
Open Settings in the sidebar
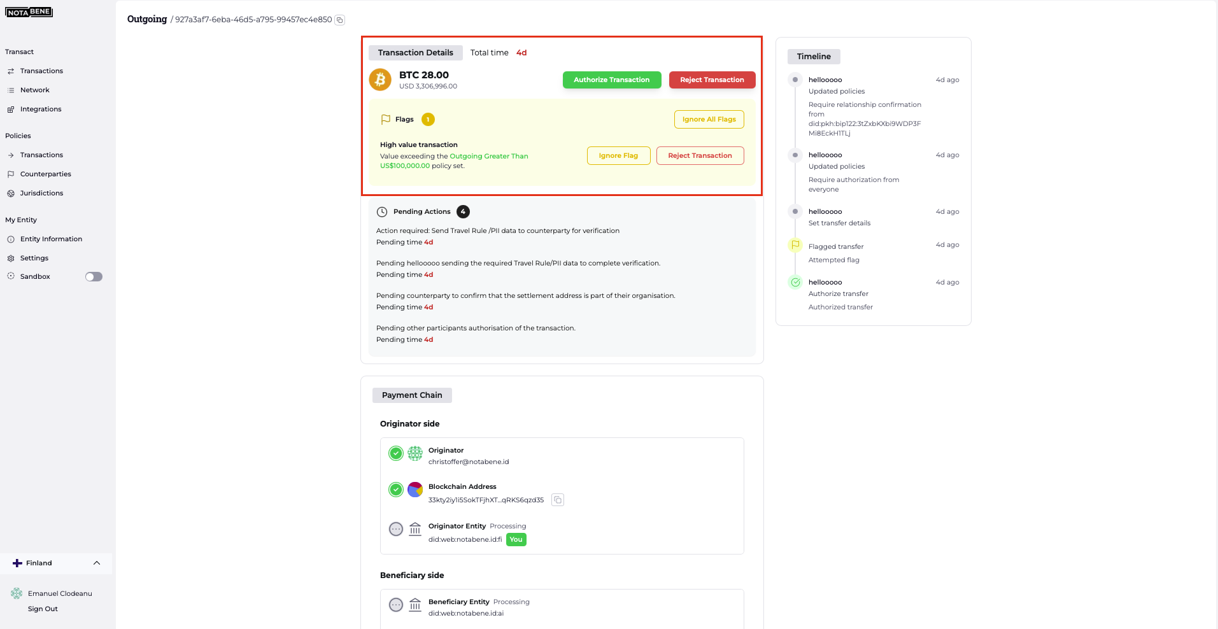click(x=34, y=258)
